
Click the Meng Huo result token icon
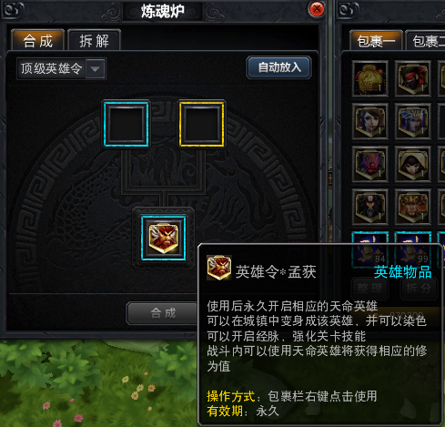[164, 239]
